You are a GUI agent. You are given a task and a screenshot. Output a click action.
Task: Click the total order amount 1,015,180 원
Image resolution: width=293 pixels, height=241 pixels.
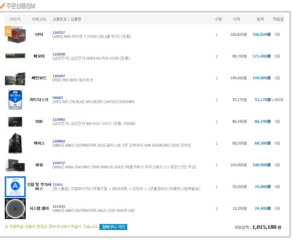point(267,227)
